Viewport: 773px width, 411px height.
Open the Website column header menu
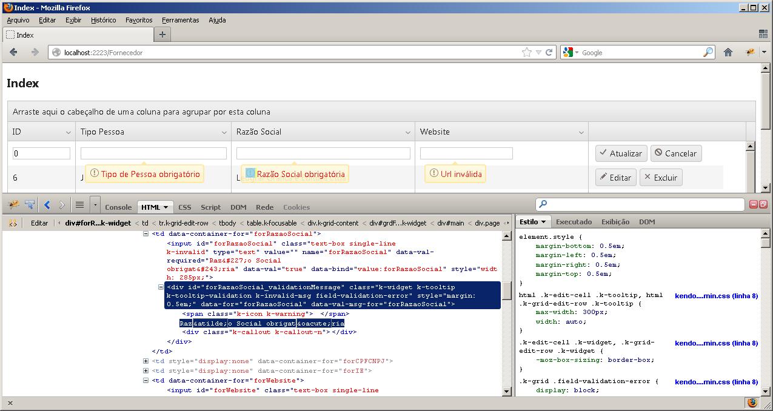(581, 132)
